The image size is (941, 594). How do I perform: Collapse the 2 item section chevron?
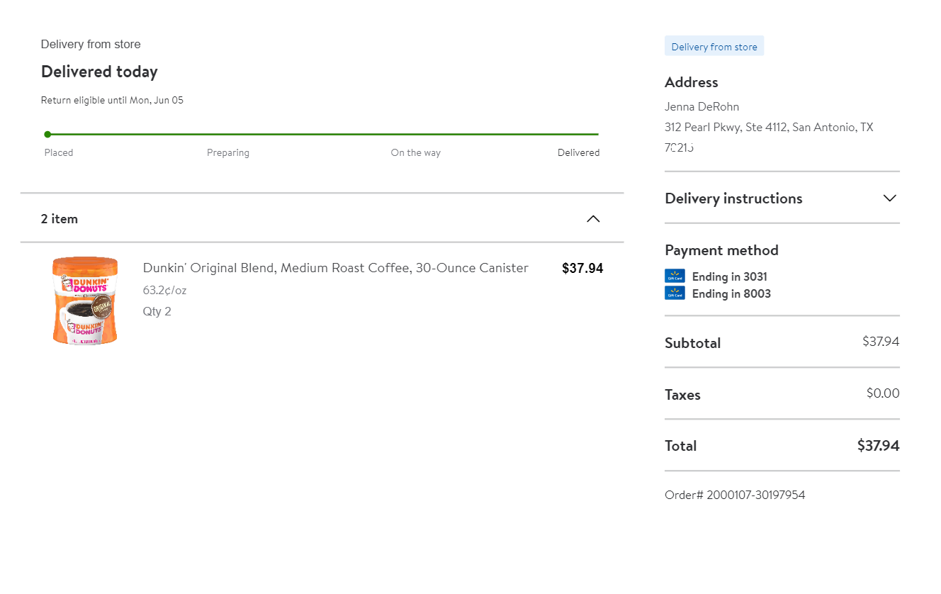pos(593,219)
